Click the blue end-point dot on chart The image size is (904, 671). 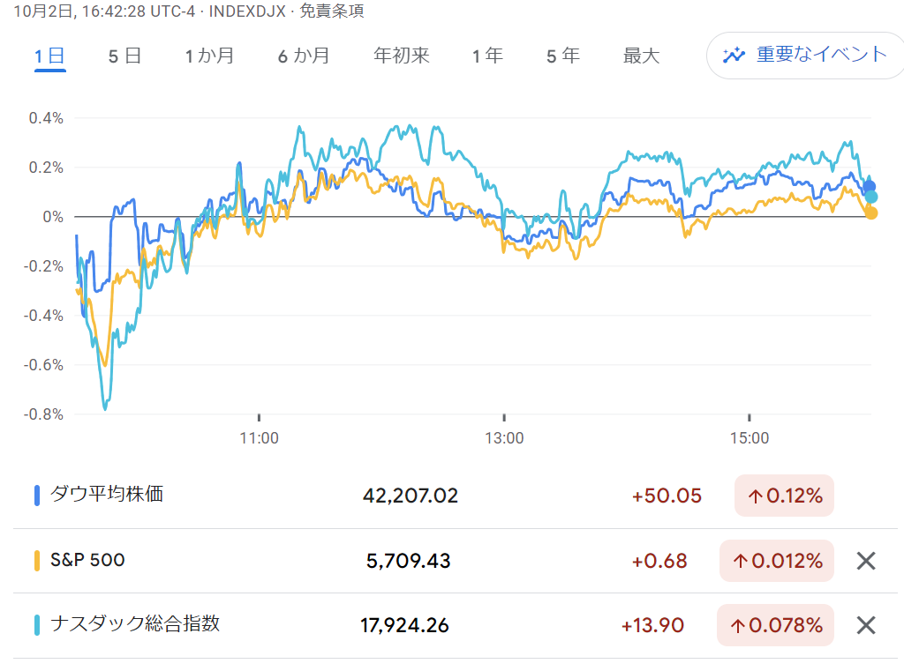(869, 187)
